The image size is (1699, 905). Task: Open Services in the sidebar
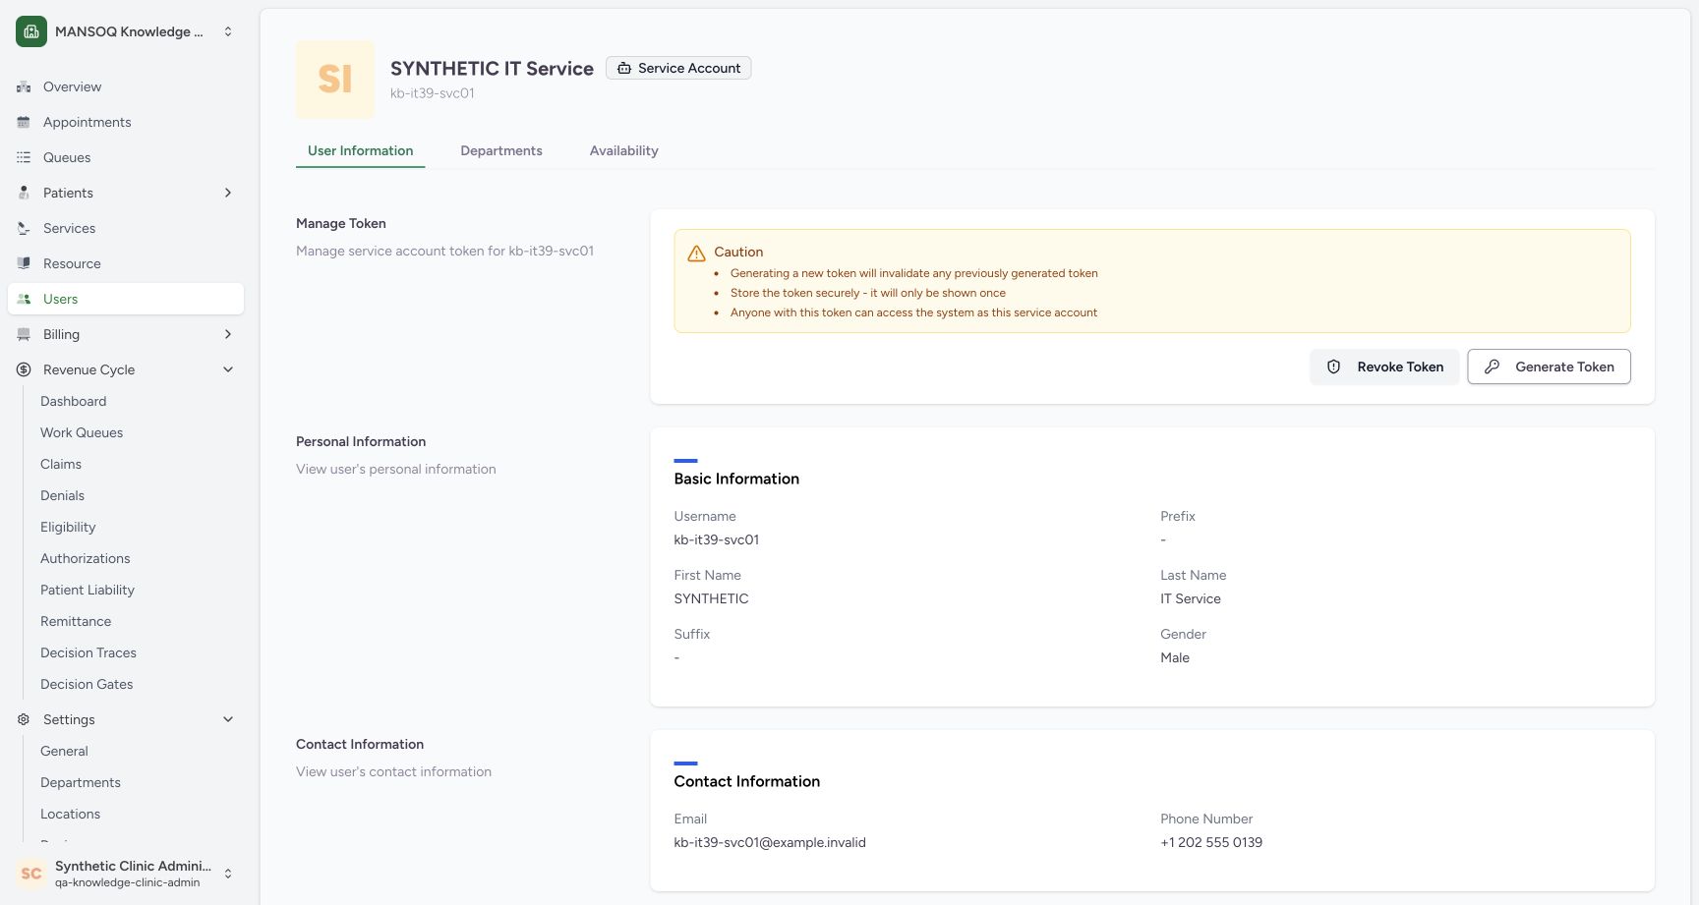[x=126, y=228]
